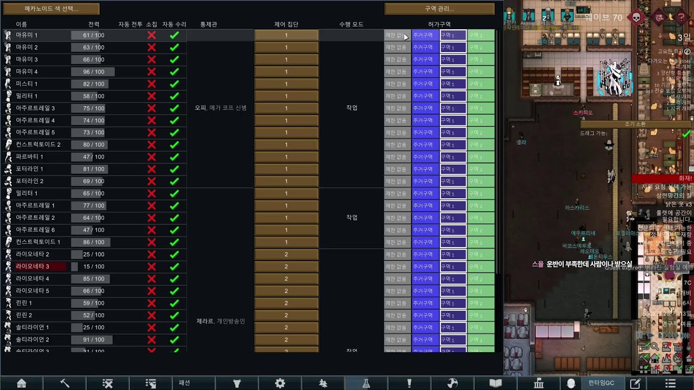The height and width of the screenshot is (390, 694).
Task: Select the 린린 1 mech icon
Action: pyautogui.click(x=8, y=303)
